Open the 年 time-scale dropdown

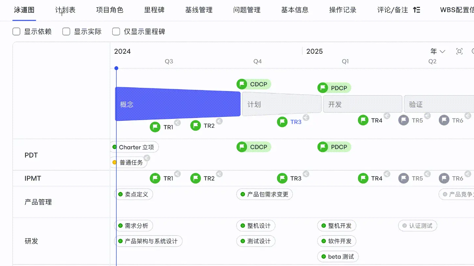tap(438, 51)
